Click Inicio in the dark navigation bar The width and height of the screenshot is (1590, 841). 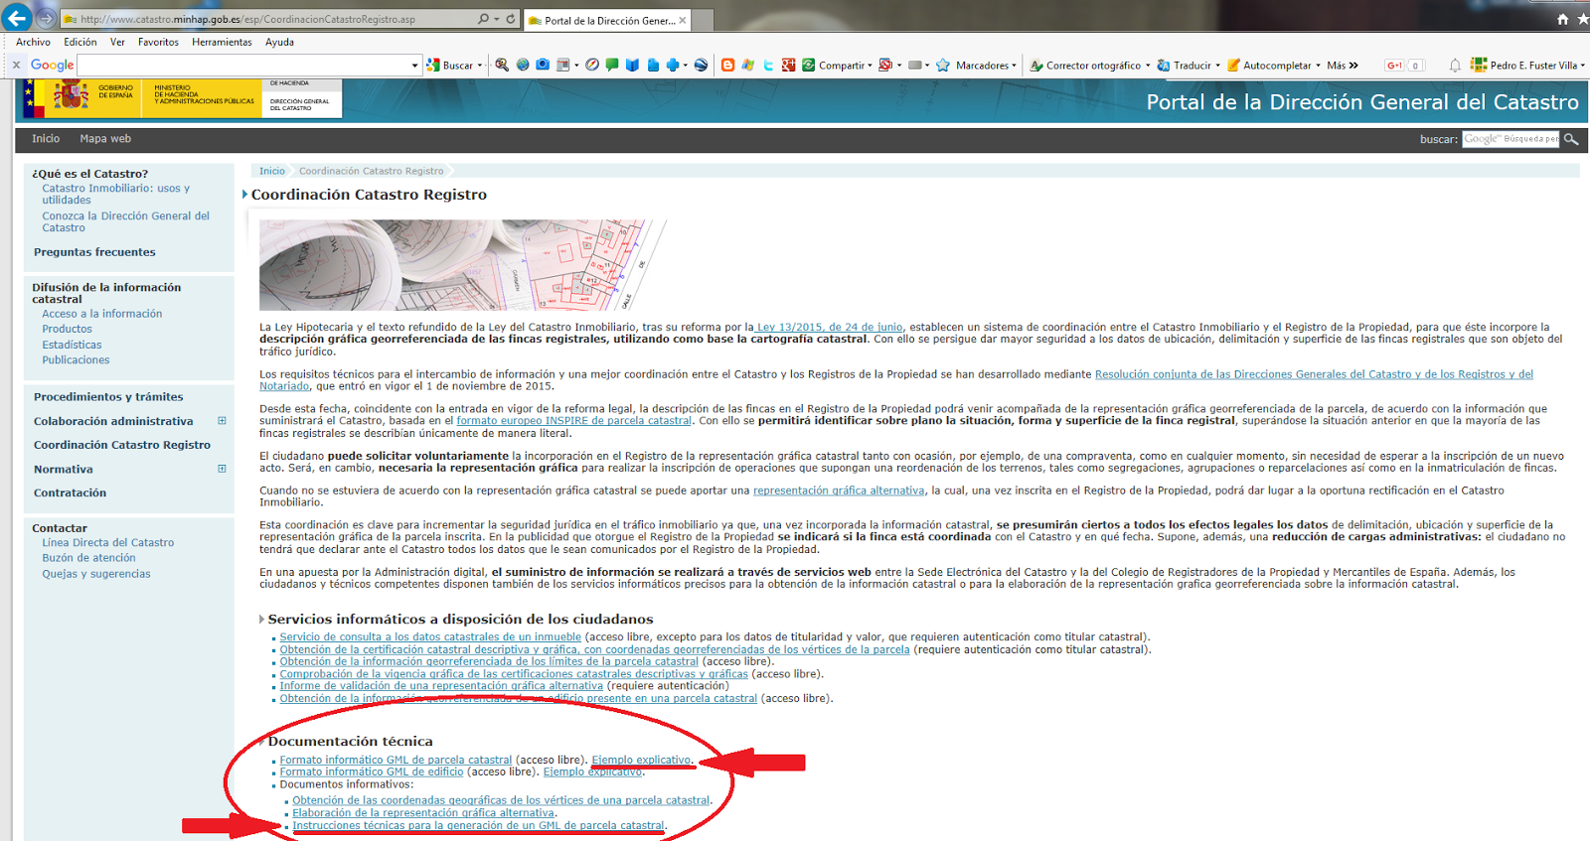click(x=46, y=139)
